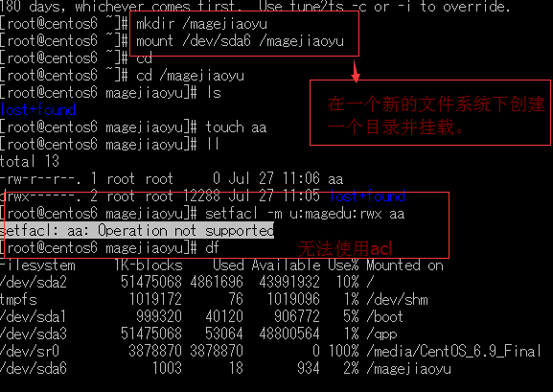Click the 'Mounted on' column header

click(404, 265)
